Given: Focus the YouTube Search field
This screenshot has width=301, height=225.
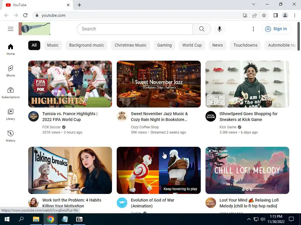Looking at the screenshot, I should pyautogui.click(x=135, y=29).
